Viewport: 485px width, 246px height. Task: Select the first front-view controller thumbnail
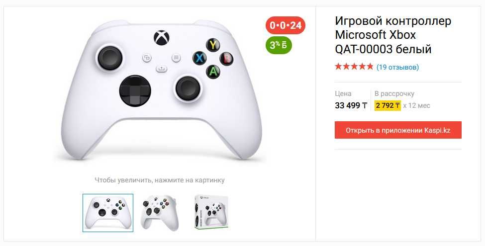pos(108,213)
